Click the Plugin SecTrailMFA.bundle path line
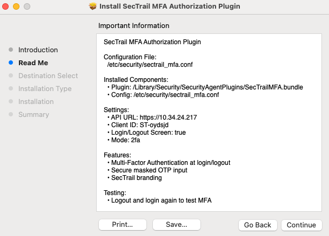 click(205, 87)
